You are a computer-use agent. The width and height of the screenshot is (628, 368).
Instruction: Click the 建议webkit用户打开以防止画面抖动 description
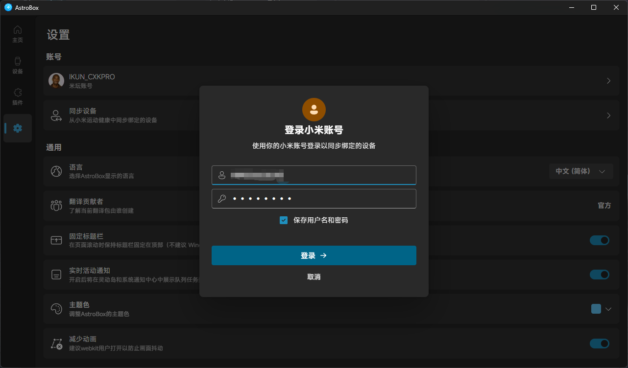point(116,348)
